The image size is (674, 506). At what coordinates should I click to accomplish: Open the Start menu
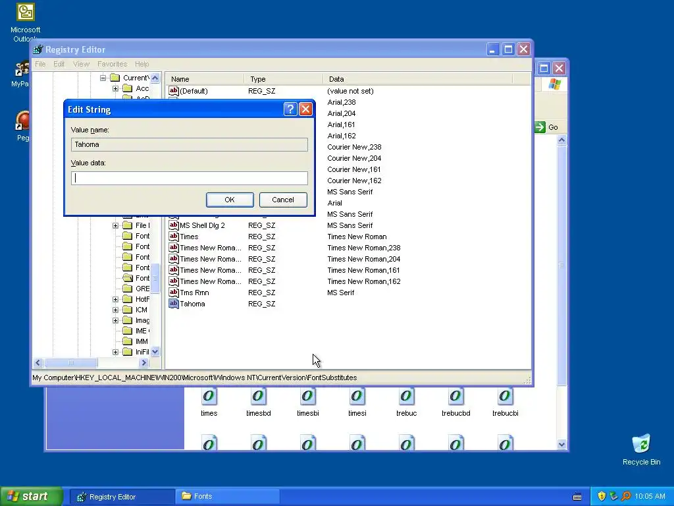(x=32, y=496)
